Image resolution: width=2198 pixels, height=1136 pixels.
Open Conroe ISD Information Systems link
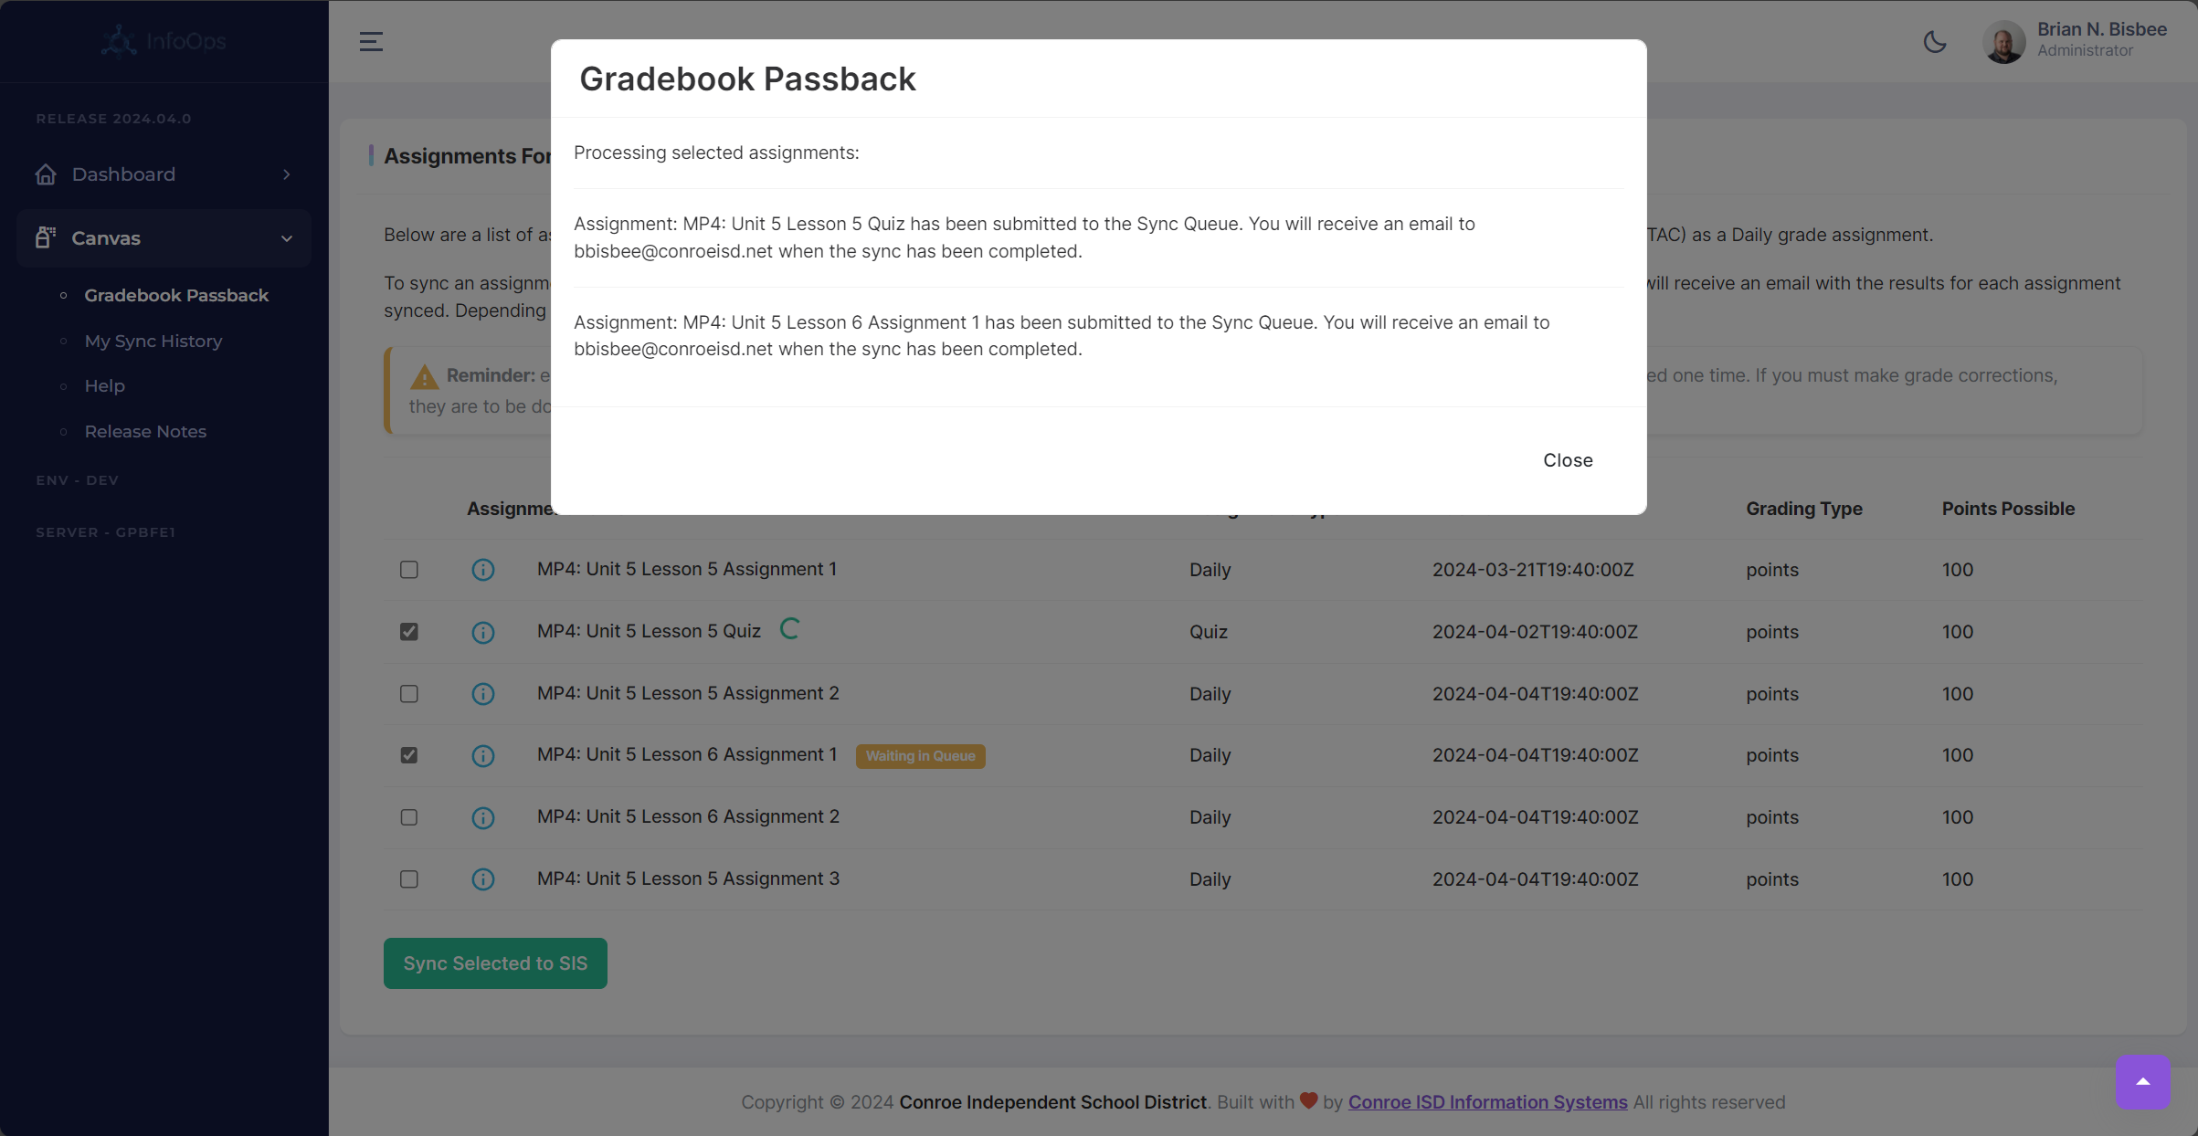(x=1487, y=1102)
